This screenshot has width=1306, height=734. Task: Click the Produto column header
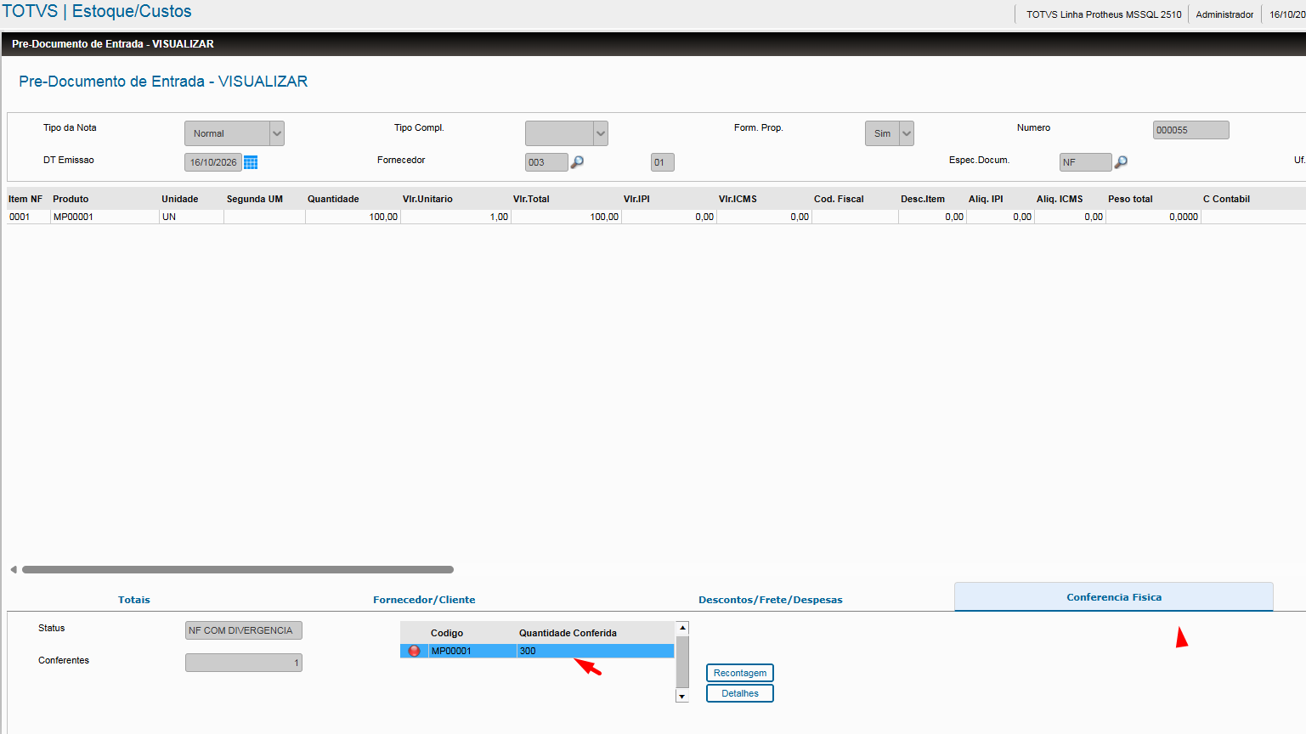[71, 199]
